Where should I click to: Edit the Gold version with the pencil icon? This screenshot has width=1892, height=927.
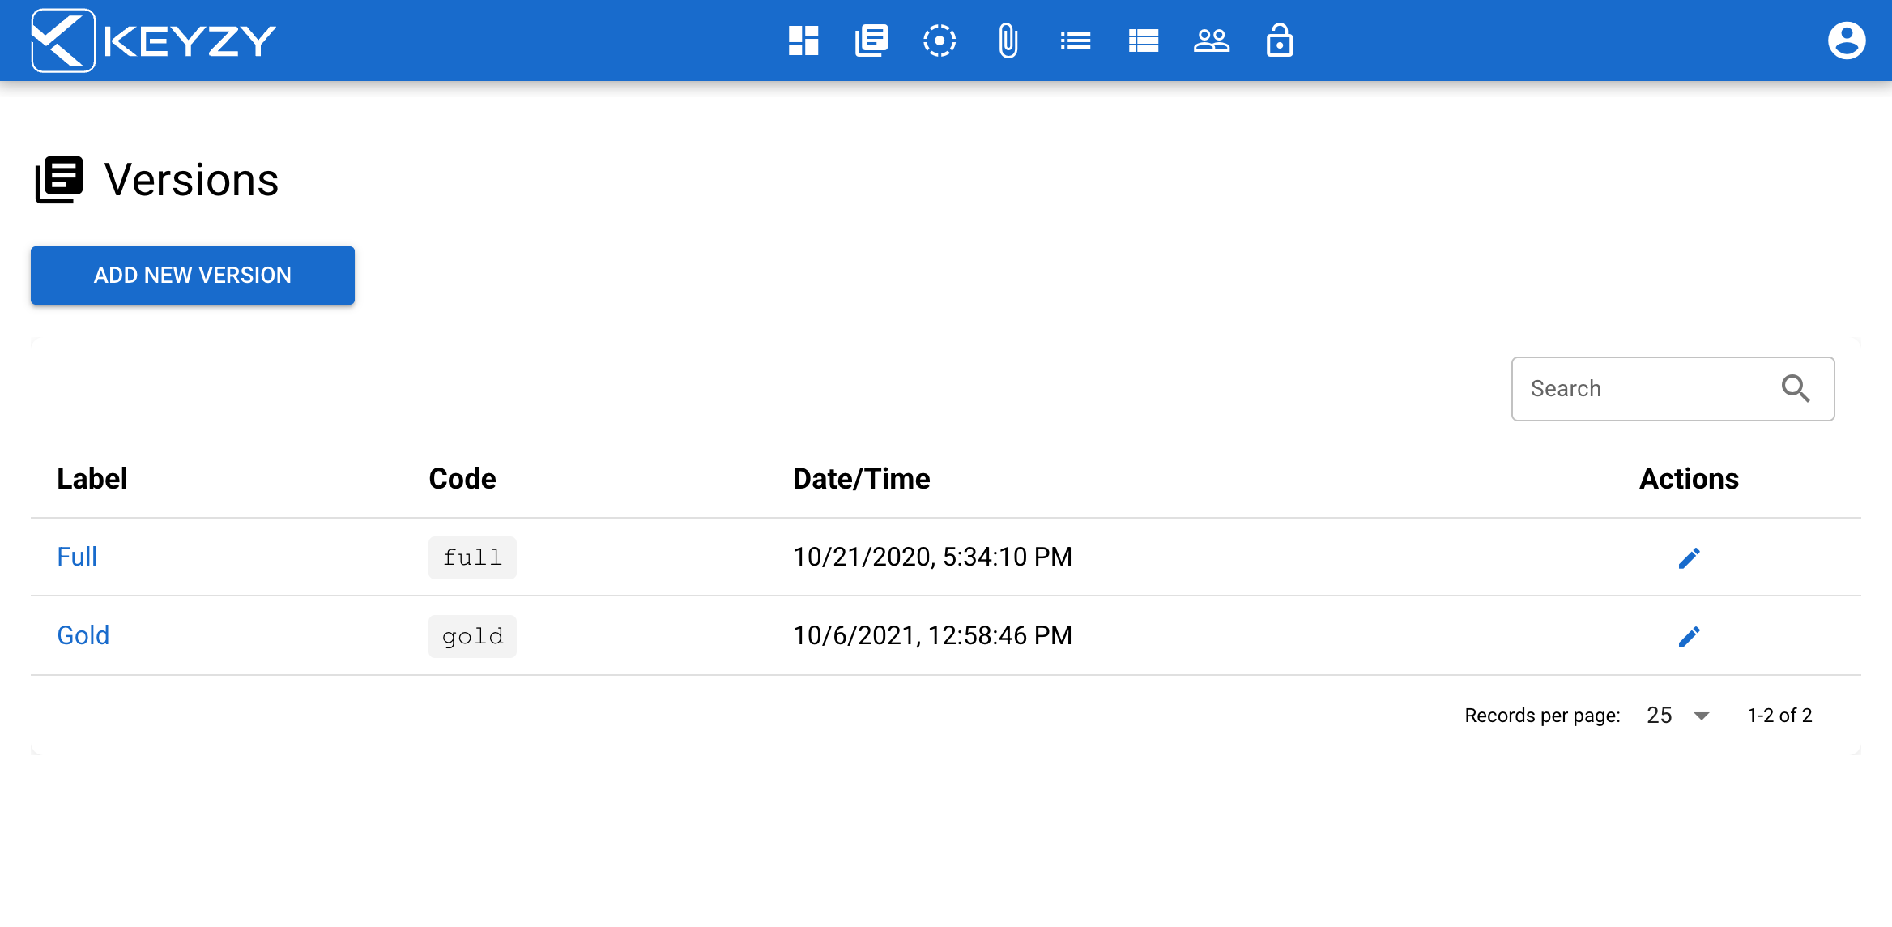tap(1690, 636)
